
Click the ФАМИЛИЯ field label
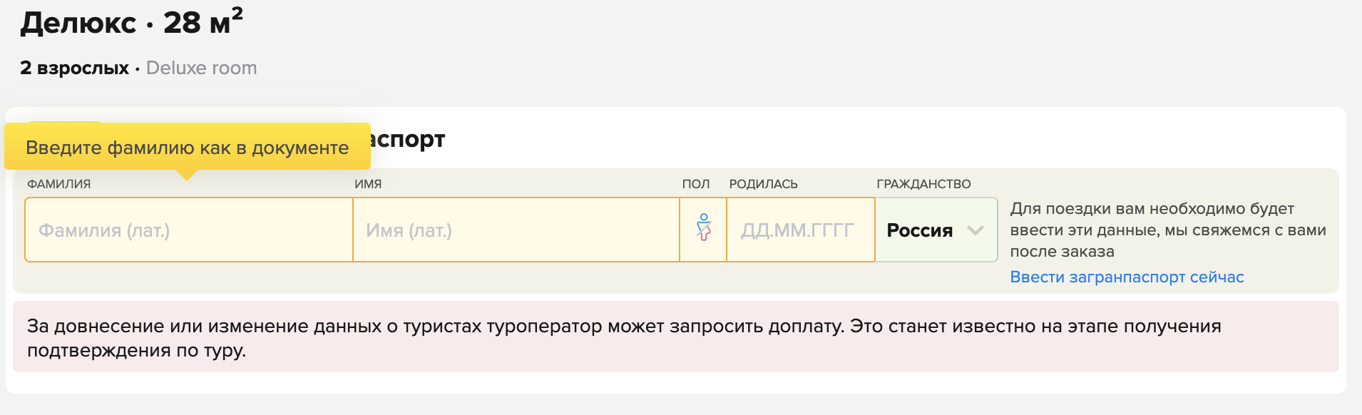[59, 184]
